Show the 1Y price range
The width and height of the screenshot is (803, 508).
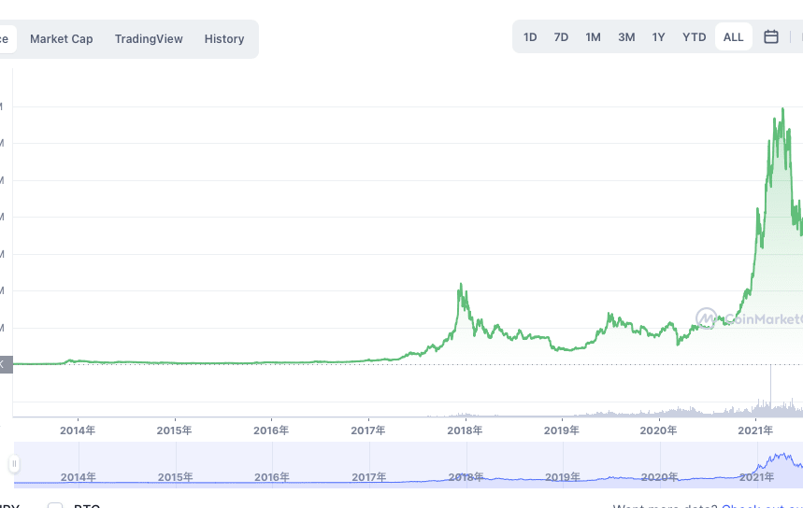658,37
